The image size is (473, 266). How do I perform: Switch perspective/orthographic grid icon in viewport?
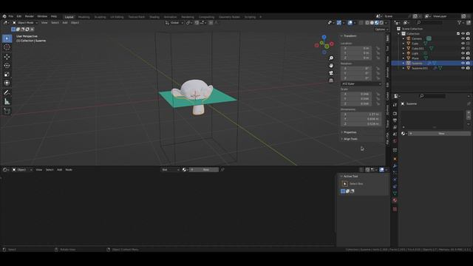[331, 81]
